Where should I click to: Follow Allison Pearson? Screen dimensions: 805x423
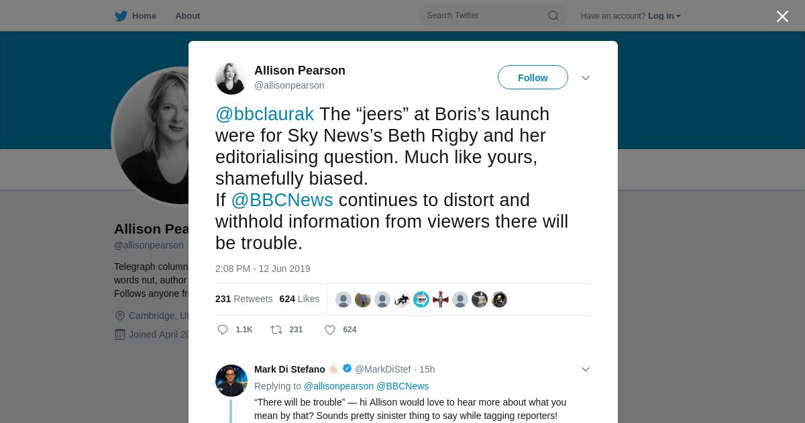point(533,77)
